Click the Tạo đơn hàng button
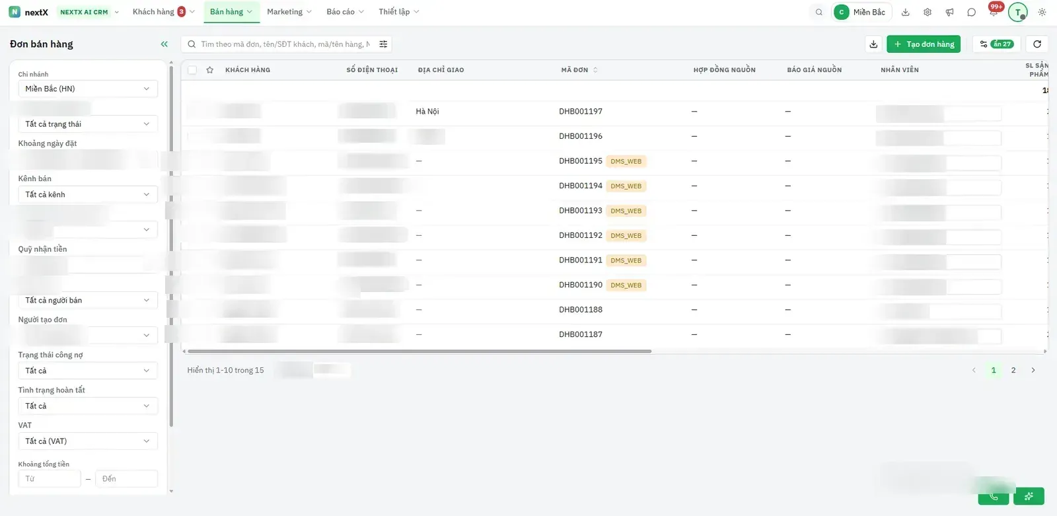1057x516 pixels. (x=924, y=44)
